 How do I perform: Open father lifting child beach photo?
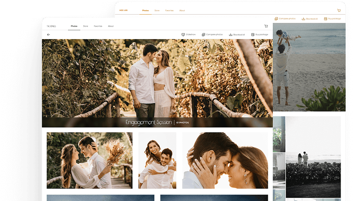click(x=309, y=67)
